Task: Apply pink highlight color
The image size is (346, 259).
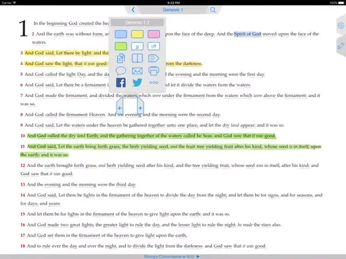Action: 154,34
